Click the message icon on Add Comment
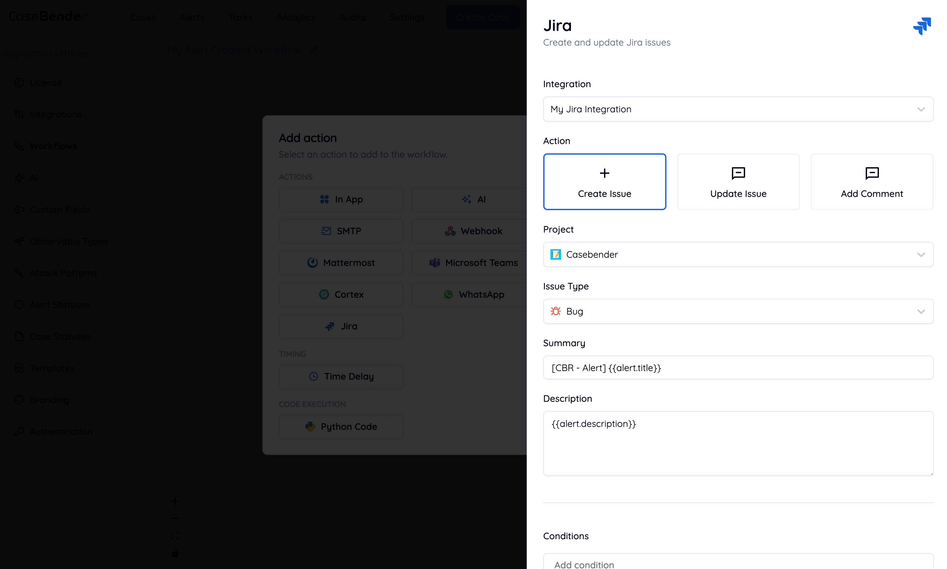The image size is (947, 569). [x=871, y=173]
